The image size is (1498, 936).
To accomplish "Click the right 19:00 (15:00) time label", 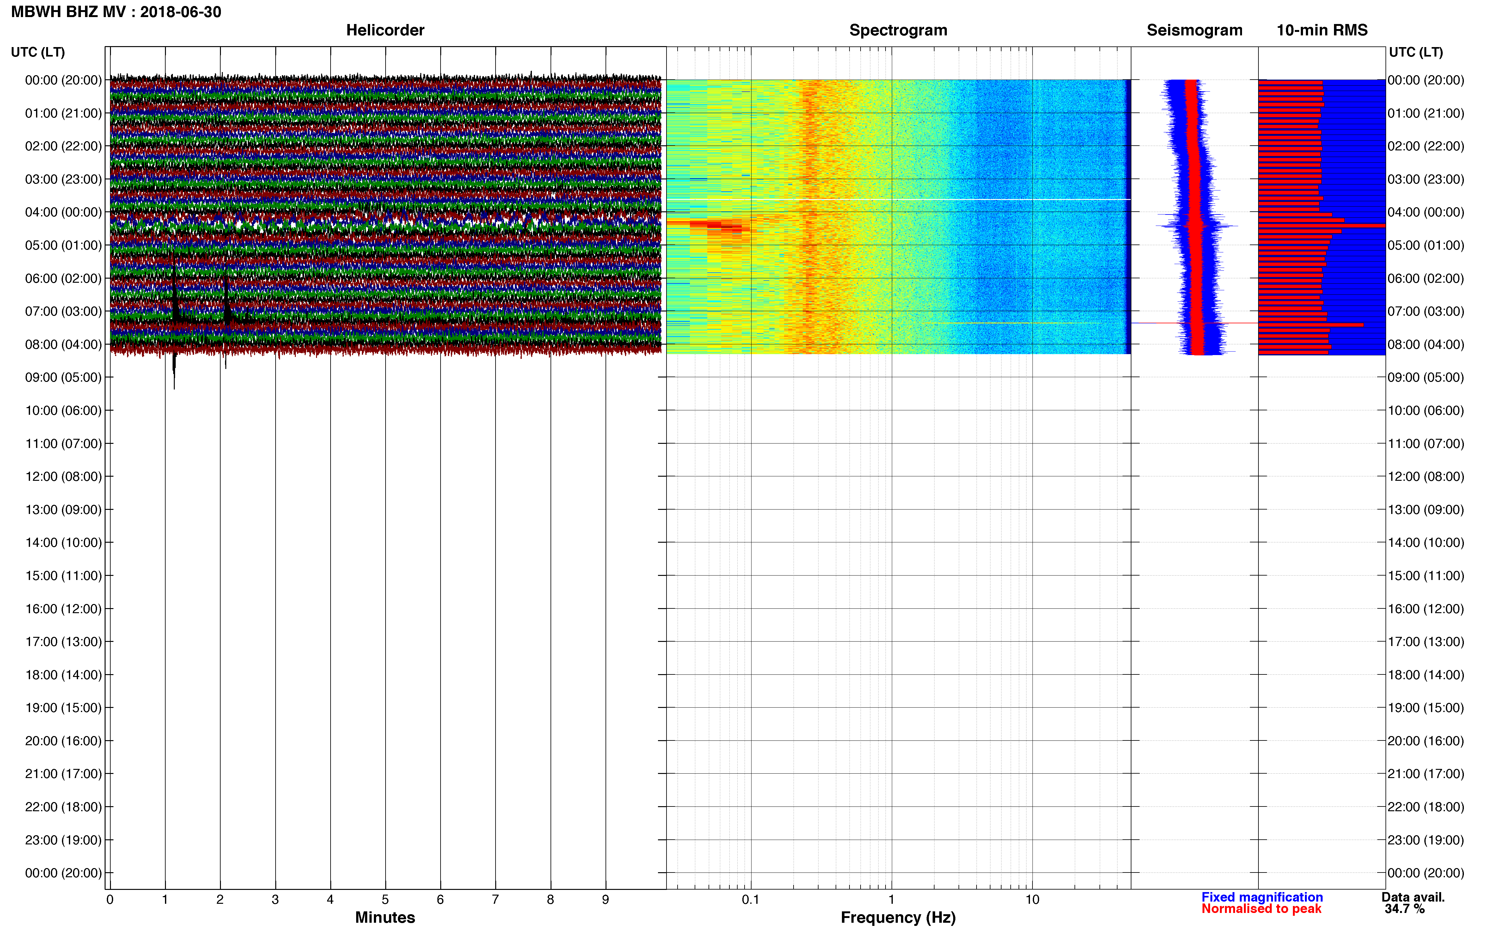I will click(1426, 708).
